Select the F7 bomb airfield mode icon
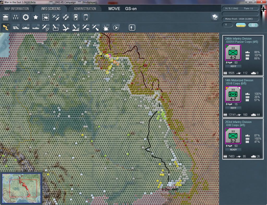The width and height of the screenshot is (267, 205). click(66, 28)
